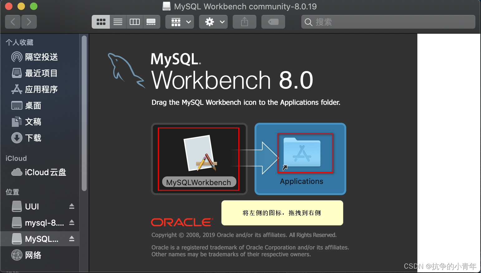This screenshot has width=481, height=273.
Task: Click the Applications folder label
Action: tap(301, 181)
